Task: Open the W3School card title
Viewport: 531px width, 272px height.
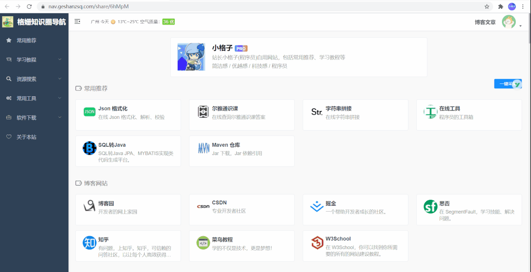Action: coord(338,239)
